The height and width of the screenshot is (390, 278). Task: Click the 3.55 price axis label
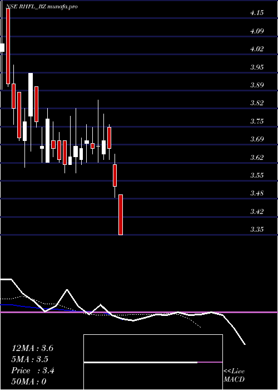(x=257, y=175)
